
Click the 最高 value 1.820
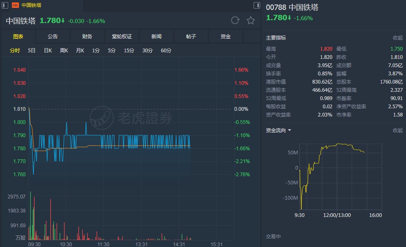(x=326, y=49)
